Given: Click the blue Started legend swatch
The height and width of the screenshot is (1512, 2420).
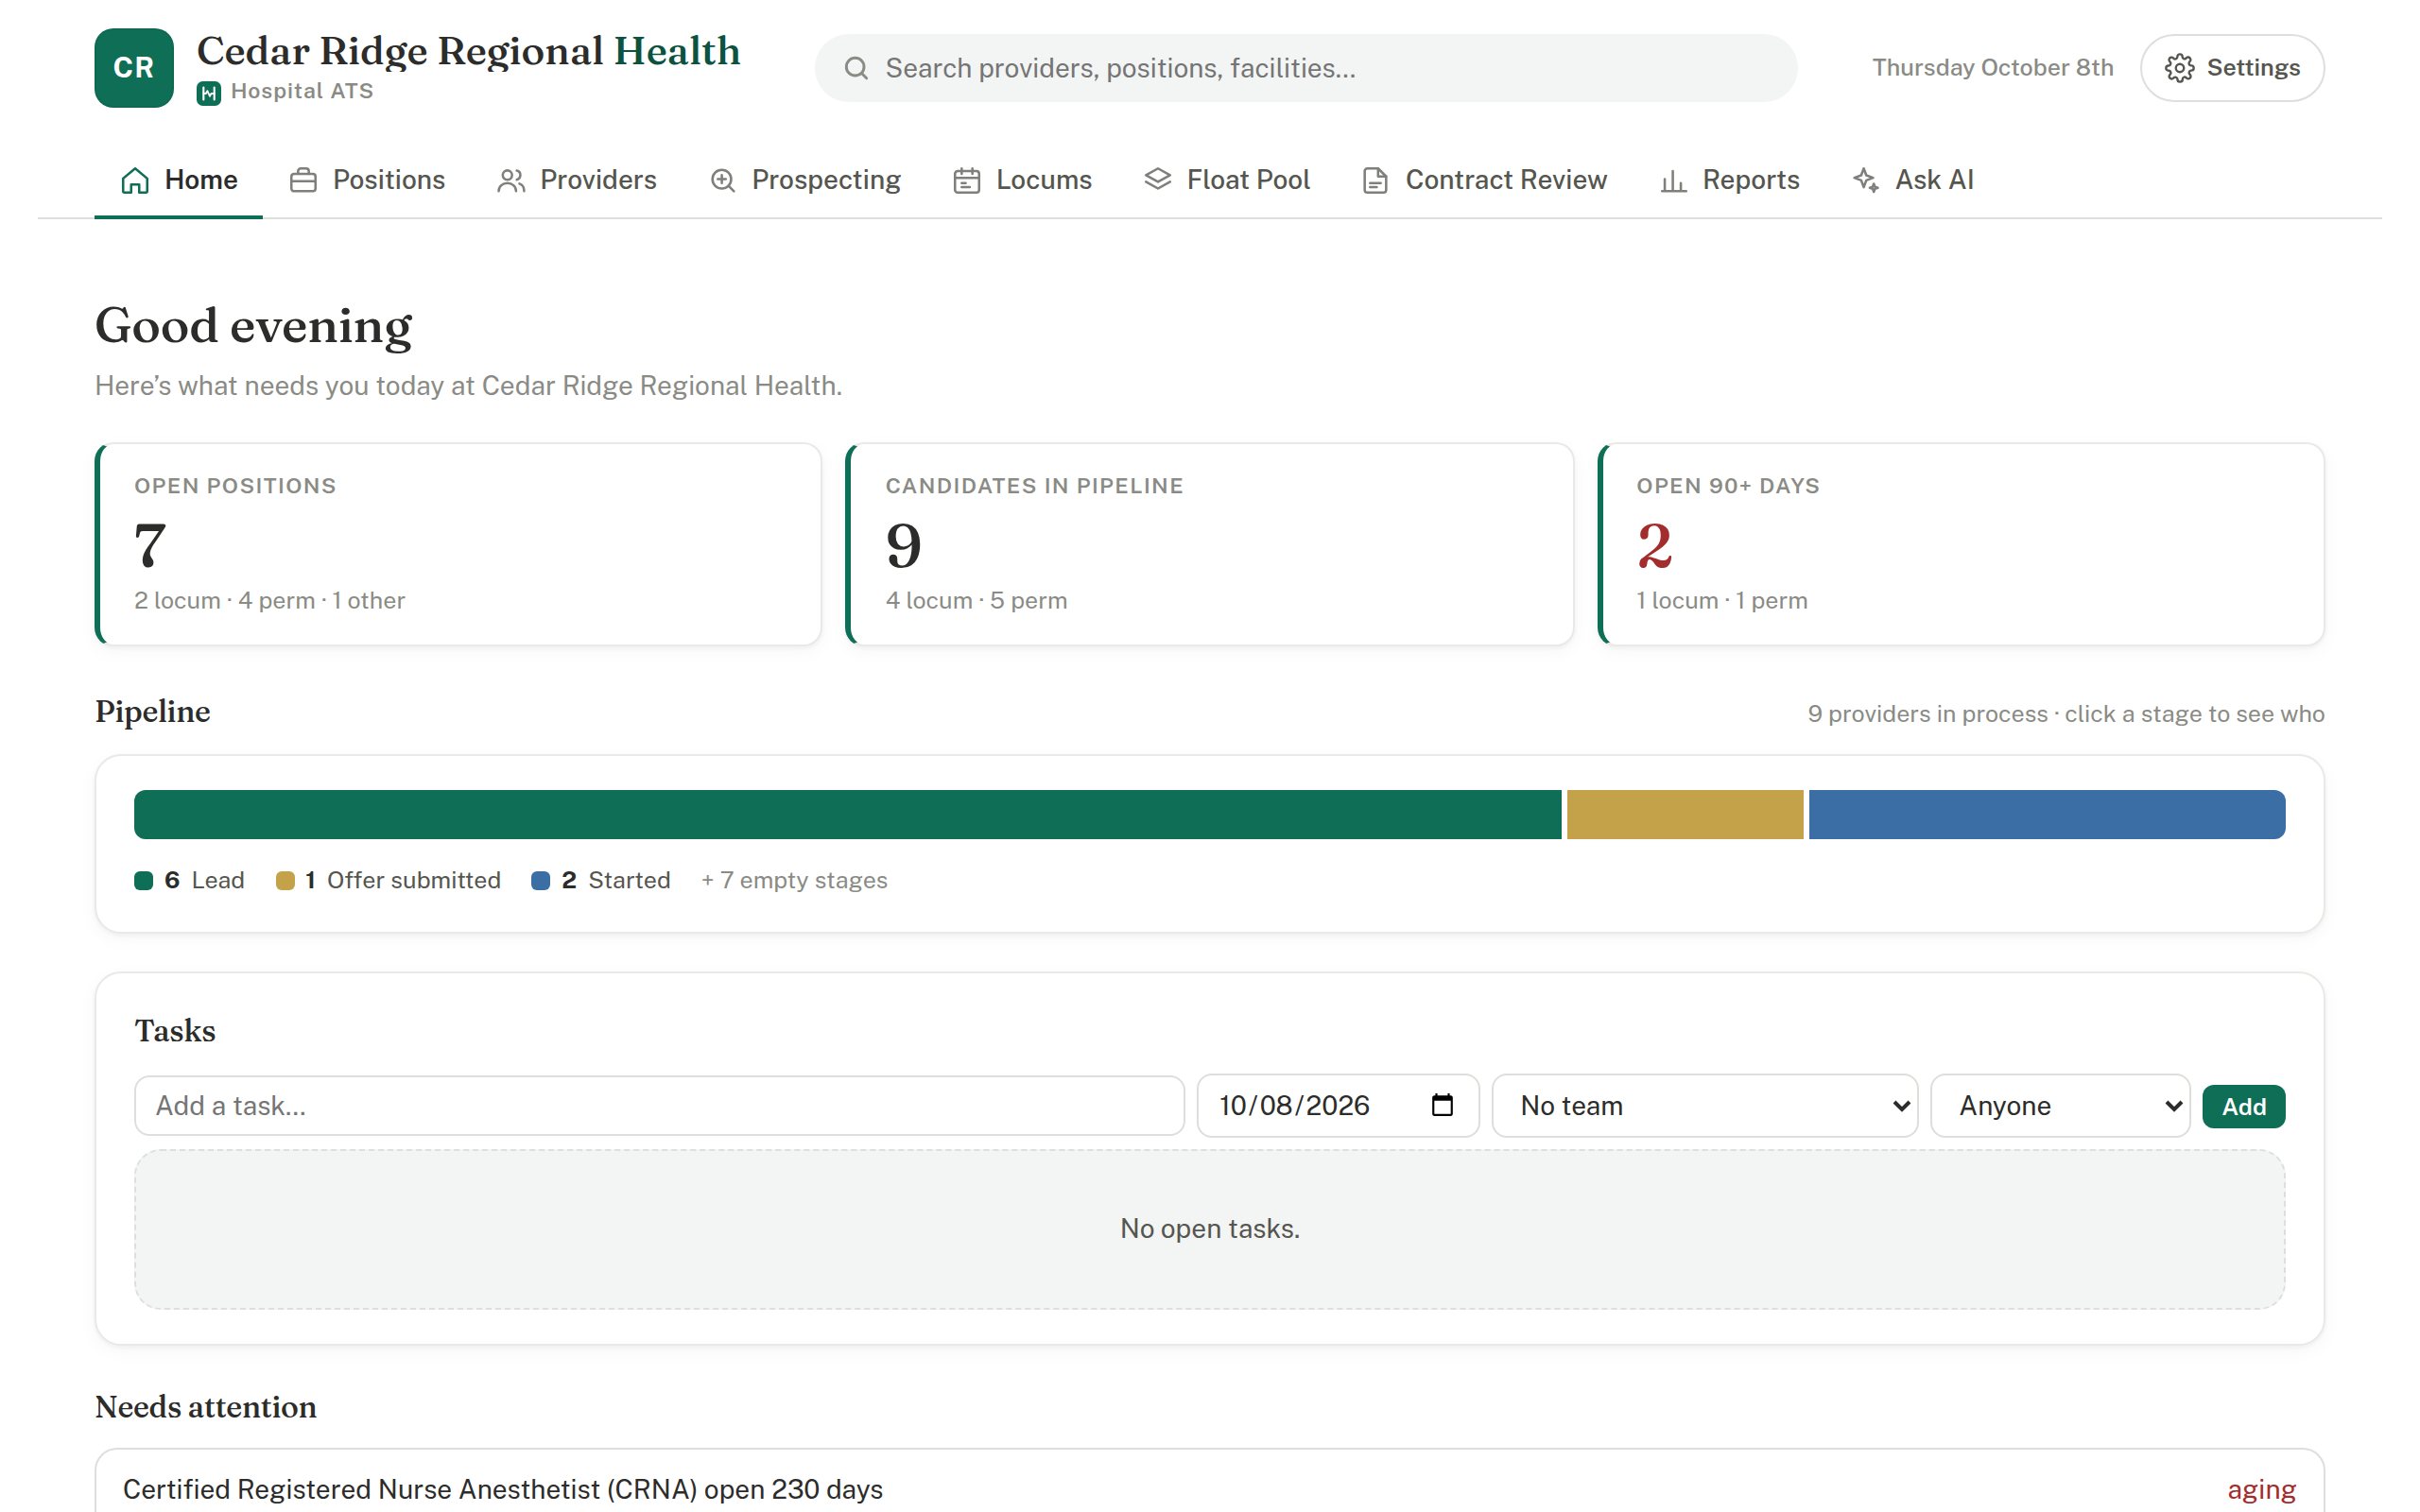Looking at the screenshot, I should click(540, 881).
